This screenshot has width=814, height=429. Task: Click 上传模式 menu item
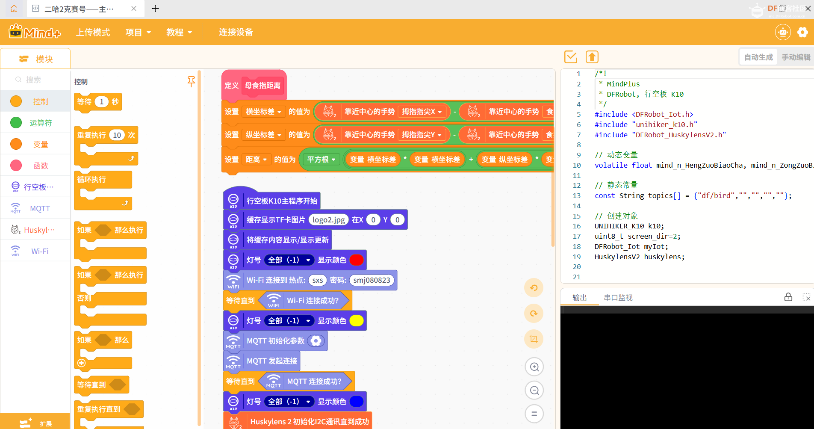(x=93, y=32)
